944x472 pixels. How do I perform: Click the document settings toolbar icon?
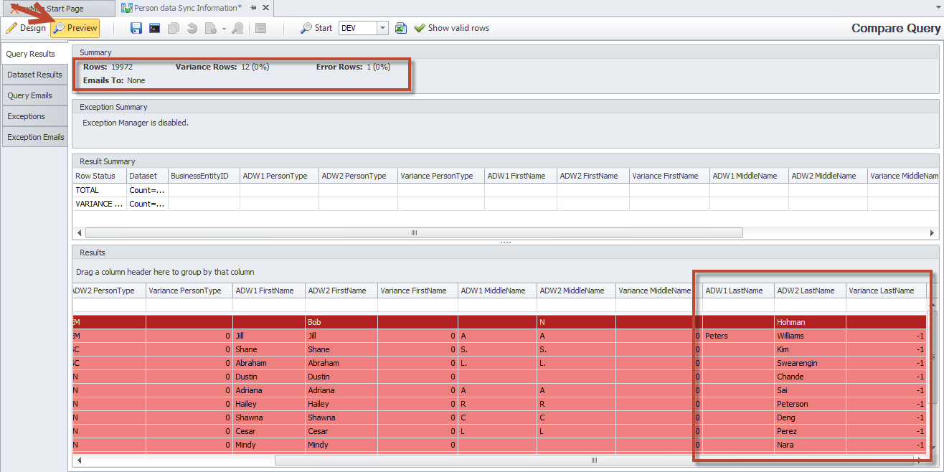211,28
